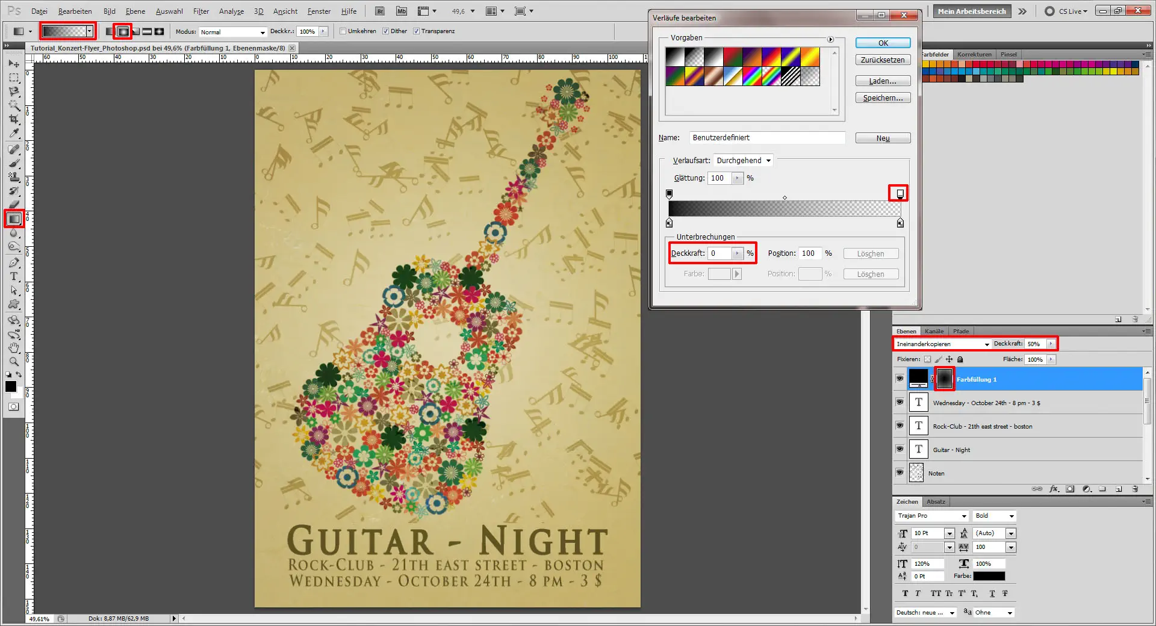Select the Horizontal Type tool
The height and width of the screenshot is (626, 1156).
[x=13, y=277]
